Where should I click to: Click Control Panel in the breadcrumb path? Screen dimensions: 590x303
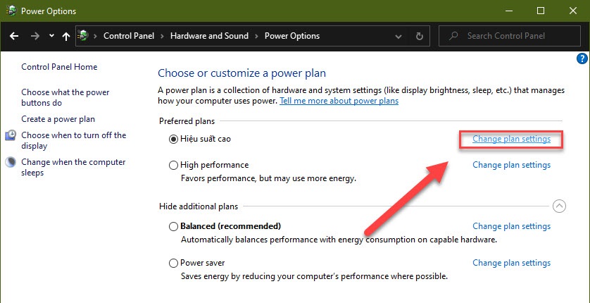click(x=129, y=36)
